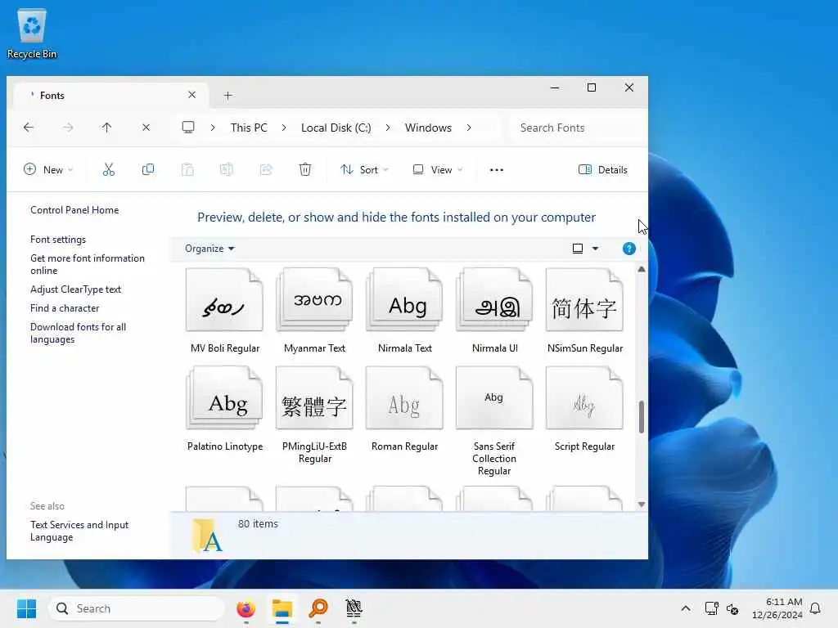Select the Roman Regular font
Image resolution: width=838 pixels, height=628 pixels.
(404, 409)
